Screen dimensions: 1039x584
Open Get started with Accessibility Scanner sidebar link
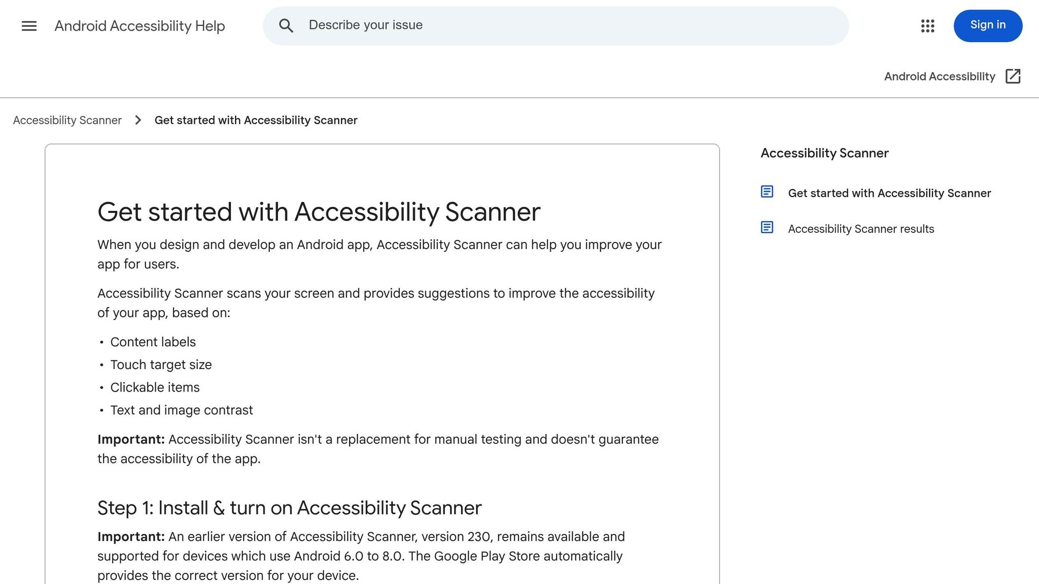[889, 193]
